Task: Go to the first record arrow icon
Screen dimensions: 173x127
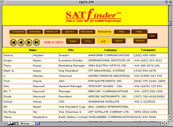Action: (x=13, y=42)
